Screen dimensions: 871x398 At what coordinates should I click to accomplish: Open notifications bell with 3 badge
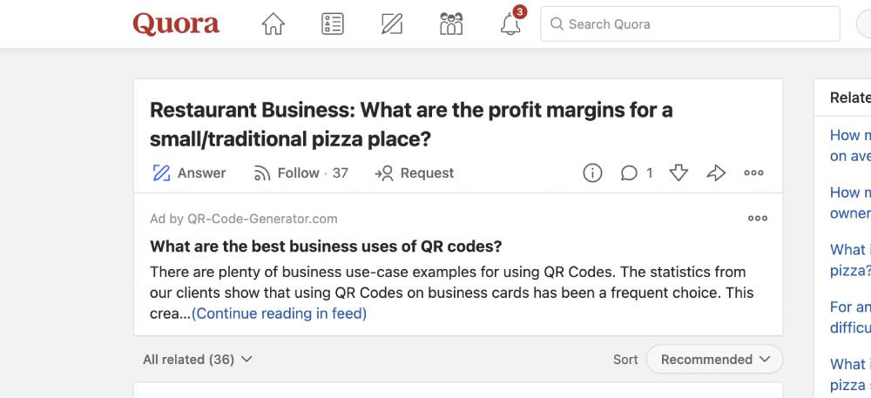511,24
